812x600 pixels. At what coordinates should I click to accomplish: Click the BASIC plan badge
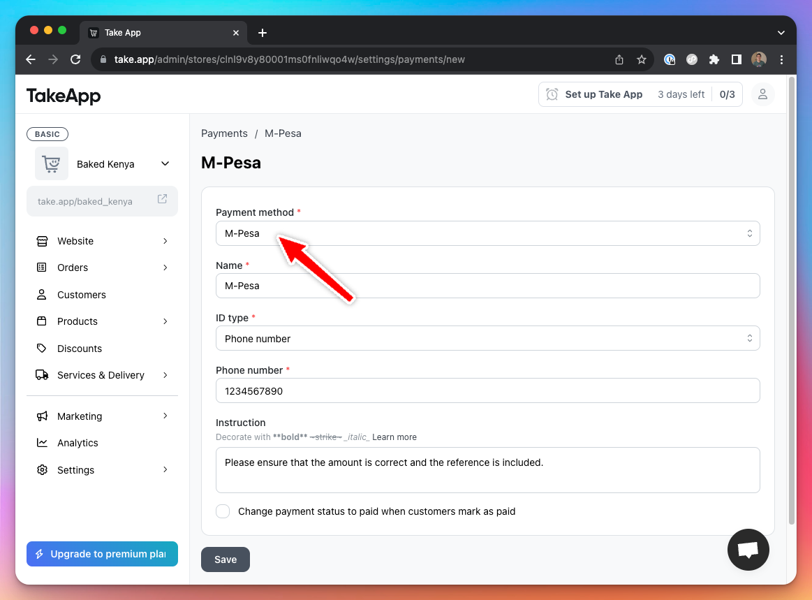[x=47, y=134]
